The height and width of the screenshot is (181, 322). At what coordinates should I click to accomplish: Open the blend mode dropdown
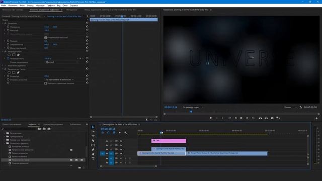tap(61, 62)
